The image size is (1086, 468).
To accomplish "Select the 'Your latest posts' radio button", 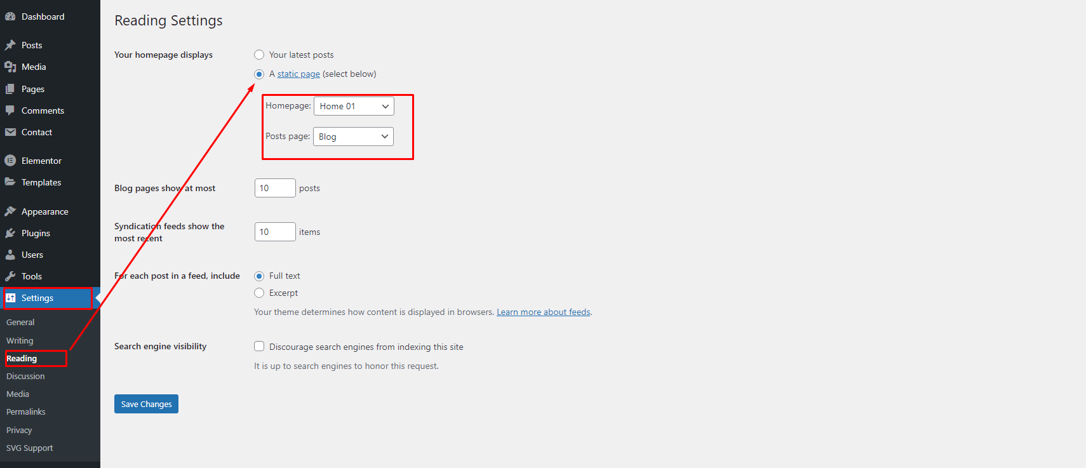I will [x=259, y=55].
